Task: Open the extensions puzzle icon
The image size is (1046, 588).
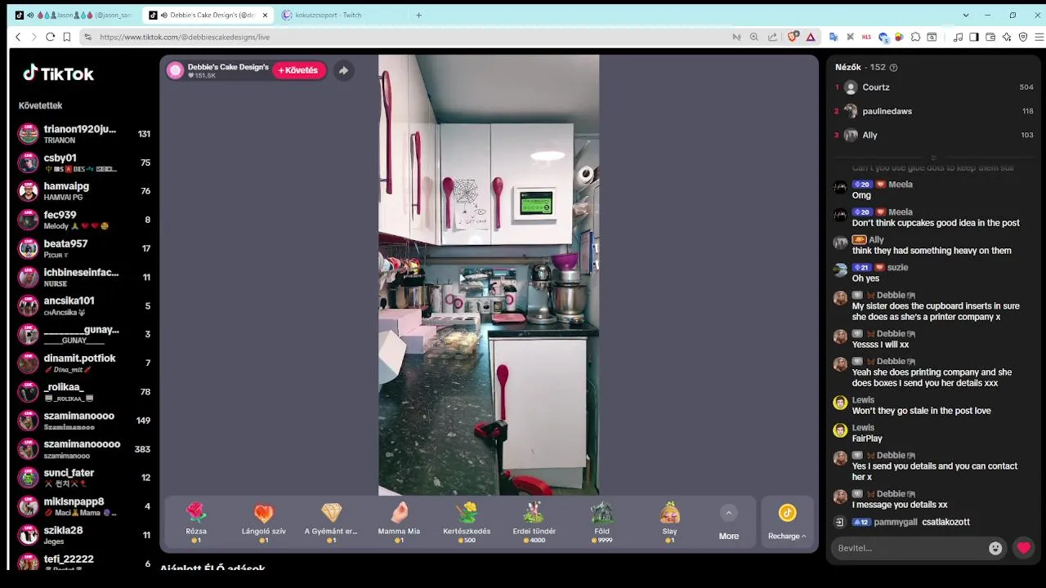Action: [916, 37]
